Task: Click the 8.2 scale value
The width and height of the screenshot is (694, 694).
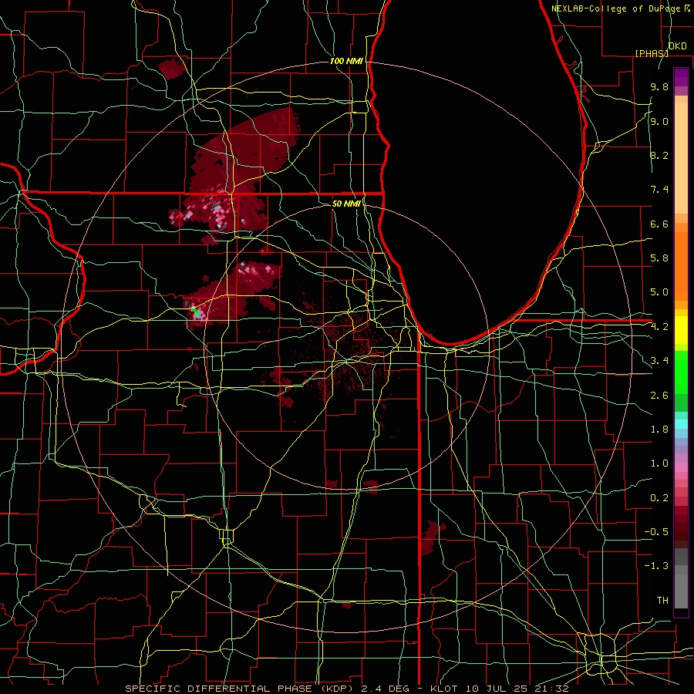Action: [659, 155]
